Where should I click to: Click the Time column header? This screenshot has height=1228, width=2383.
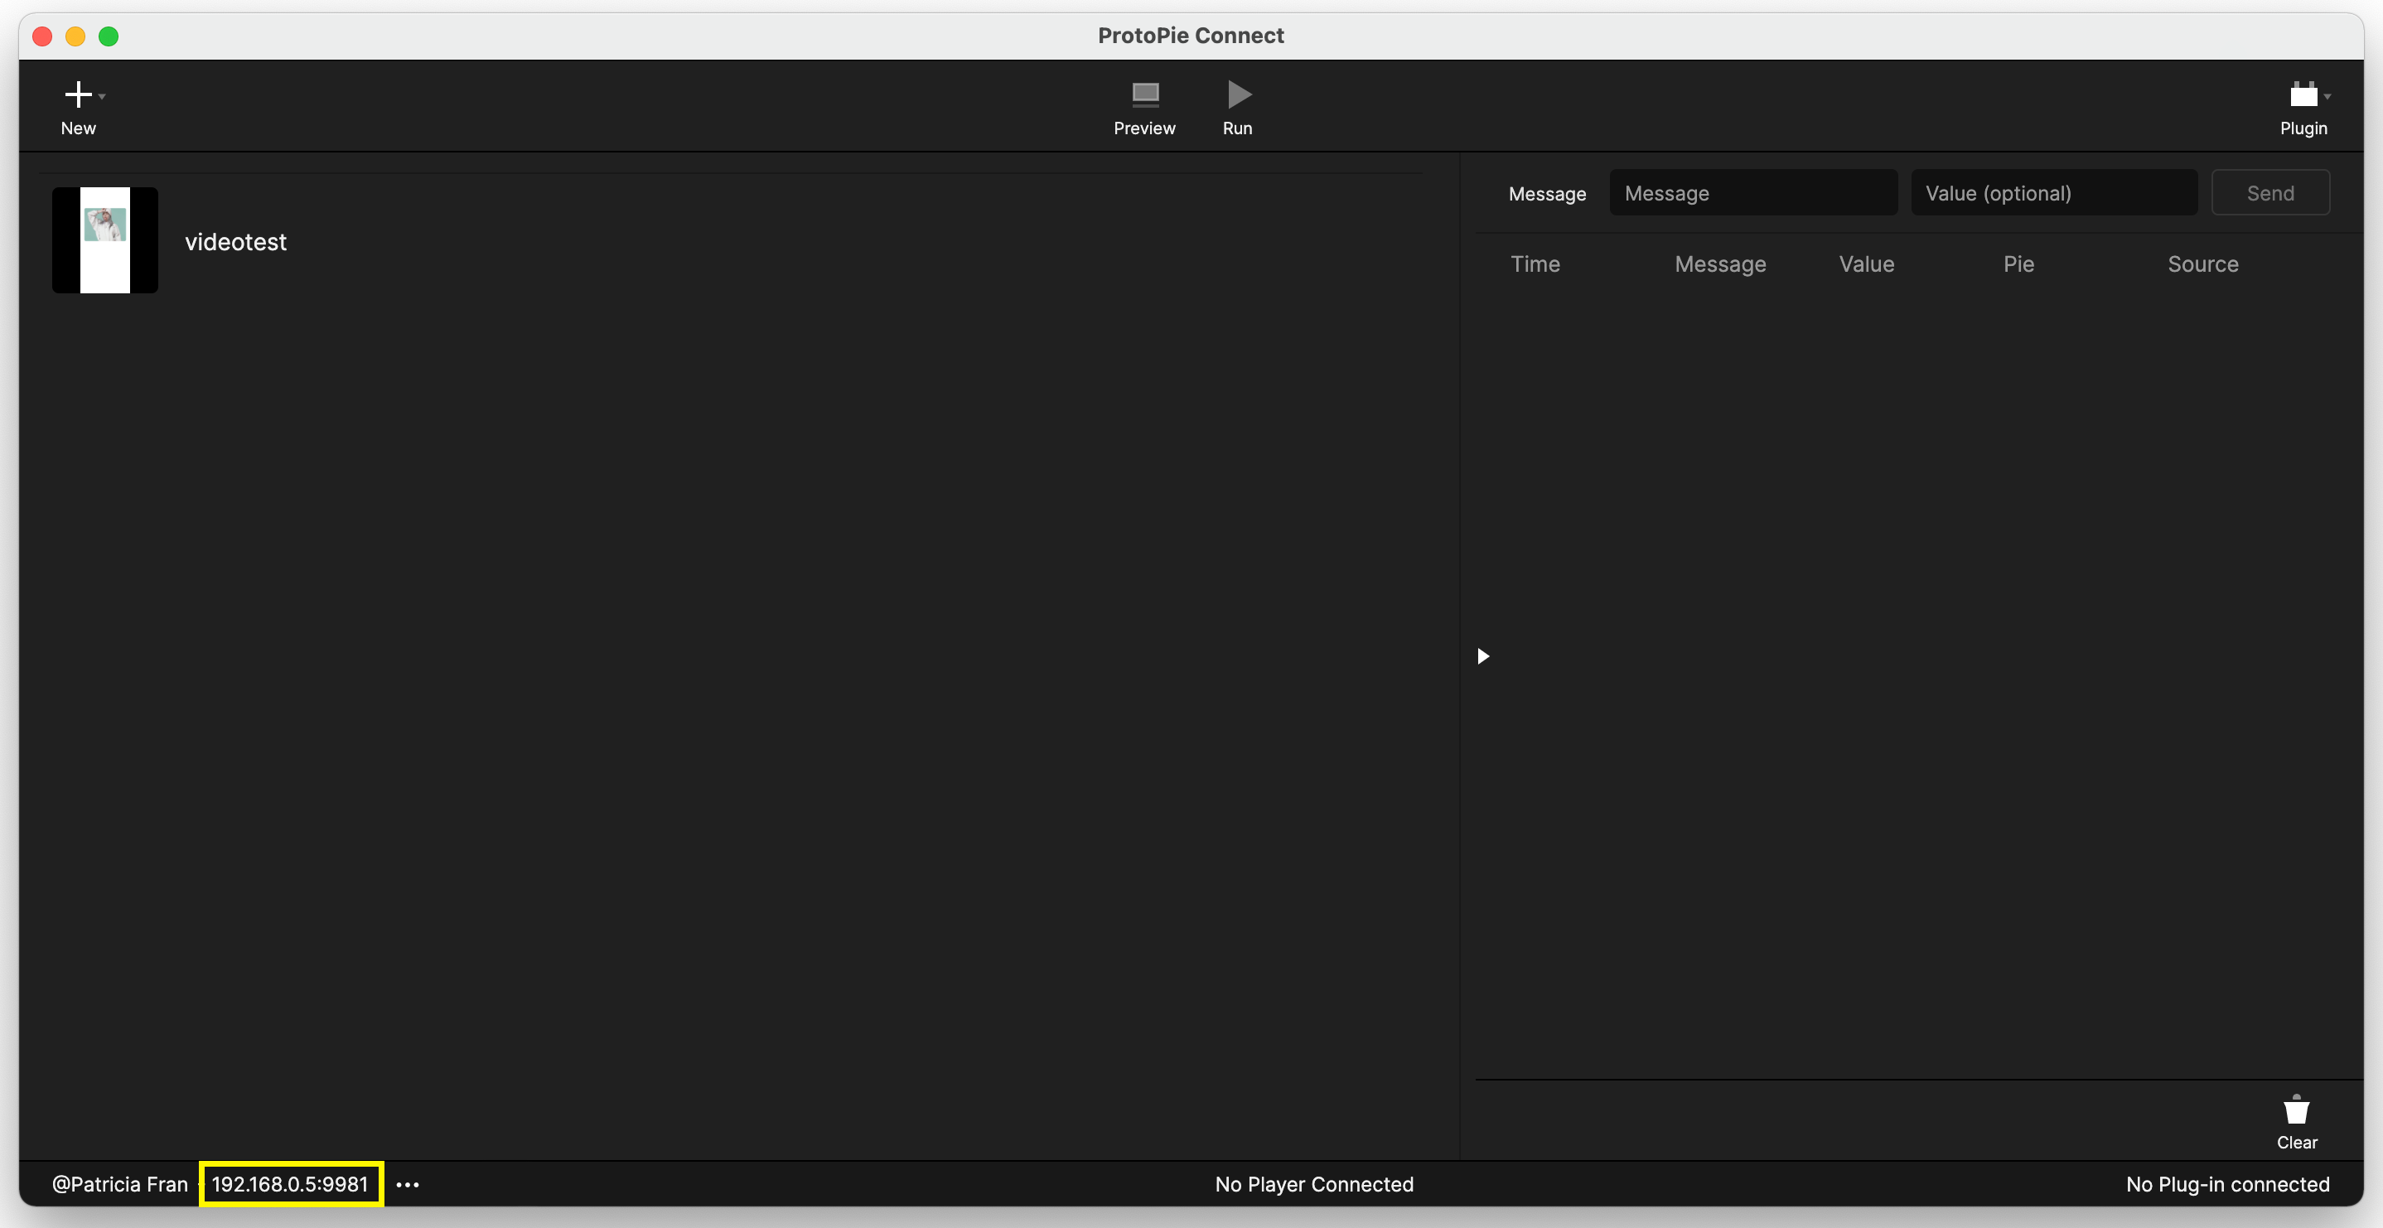coord(1535,263)
